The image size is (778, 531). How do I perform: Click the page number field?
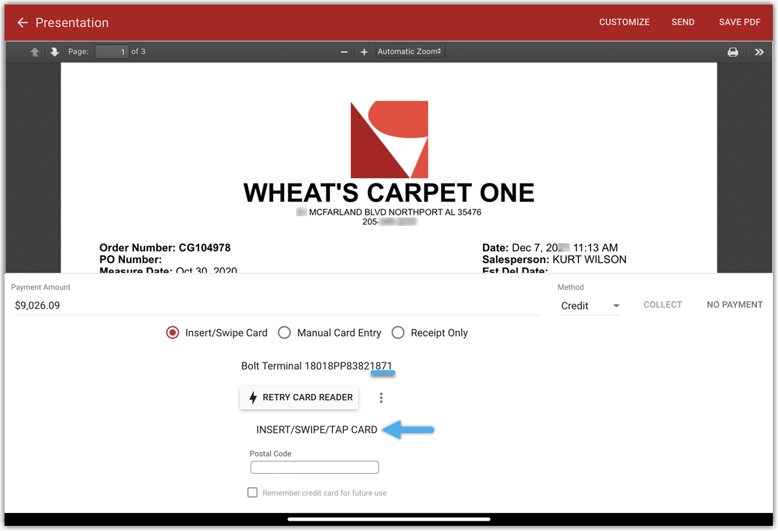click(112, 51)
